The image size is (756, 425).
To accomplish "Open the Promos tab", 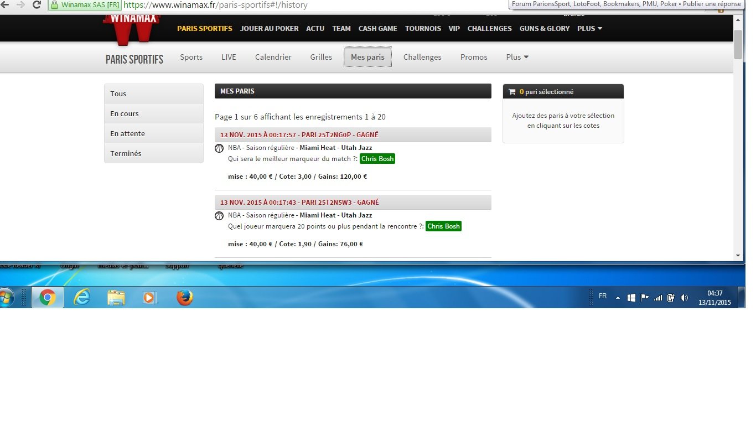I will pos(474,57).
